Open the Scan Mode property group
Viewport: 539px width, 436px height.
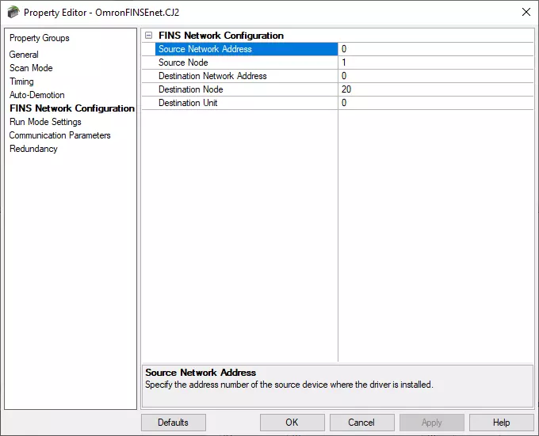pos(31,68)
